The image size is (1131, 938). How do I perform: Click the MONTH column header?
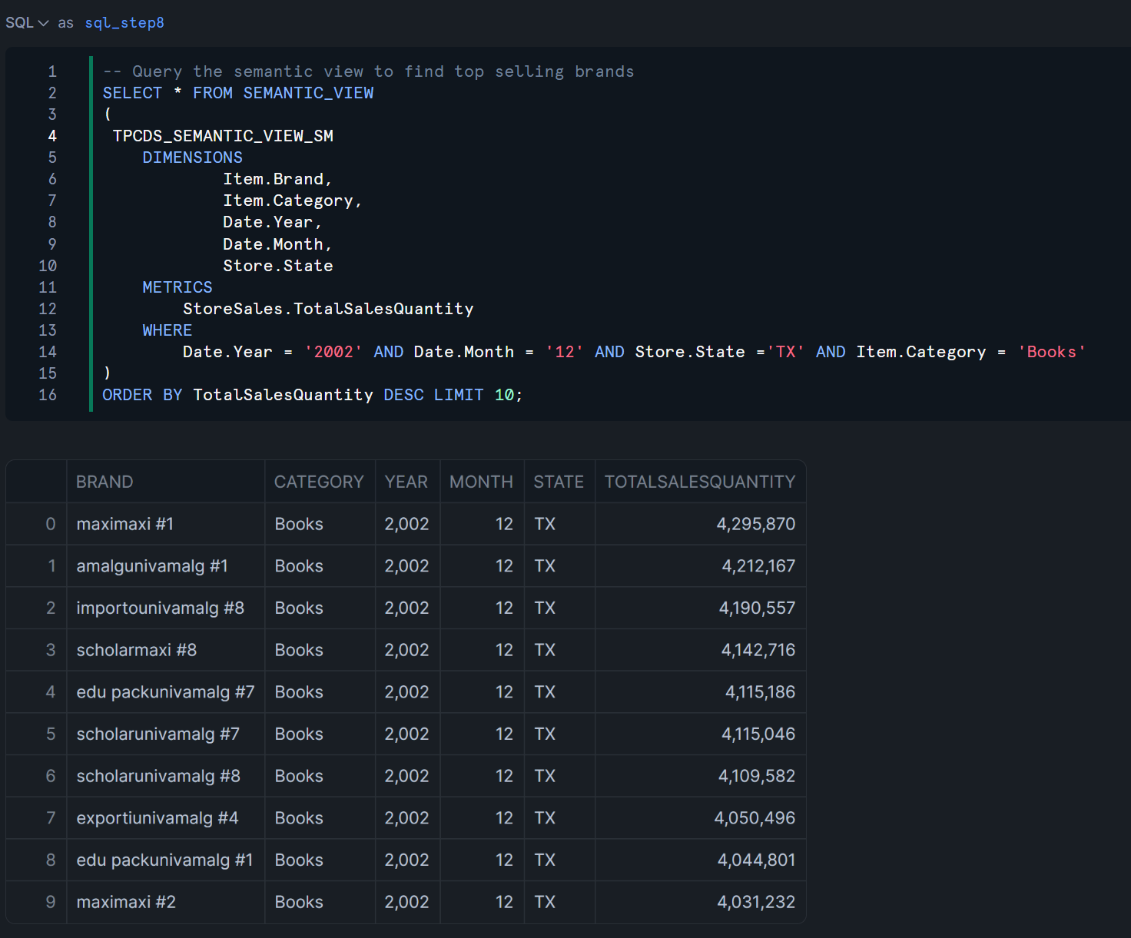pos(481,482)
